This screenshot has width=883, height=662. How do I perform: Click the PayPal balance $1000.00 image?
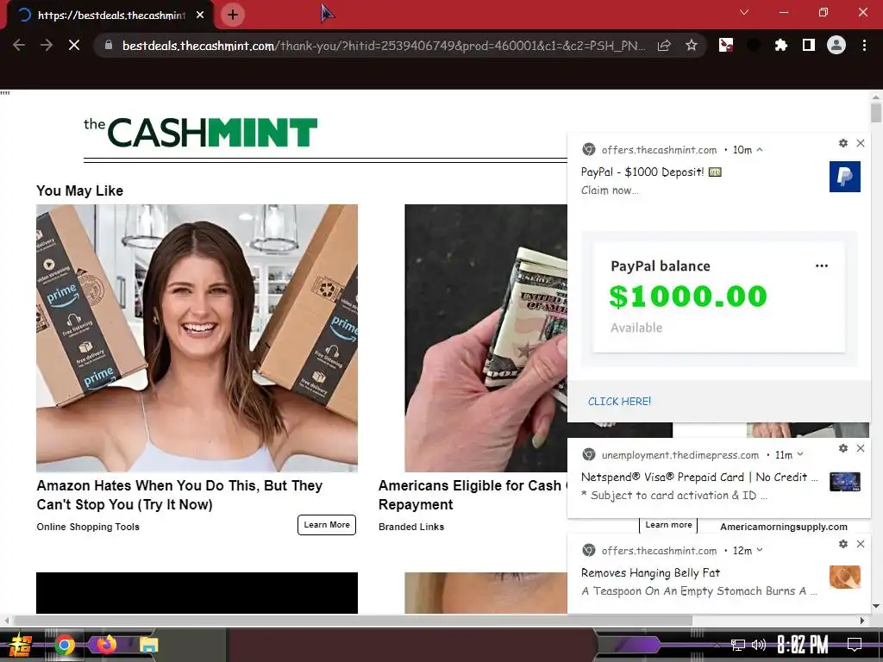(x=719, y=299)
